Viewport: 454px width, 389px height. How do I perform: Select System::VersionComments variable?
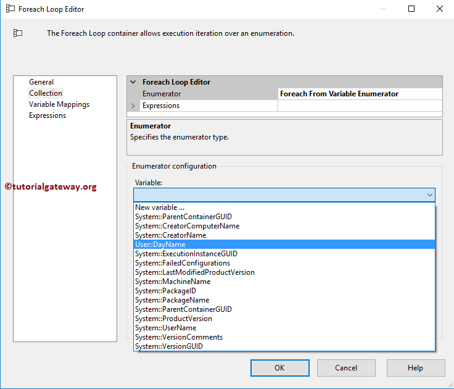[284, 337]
